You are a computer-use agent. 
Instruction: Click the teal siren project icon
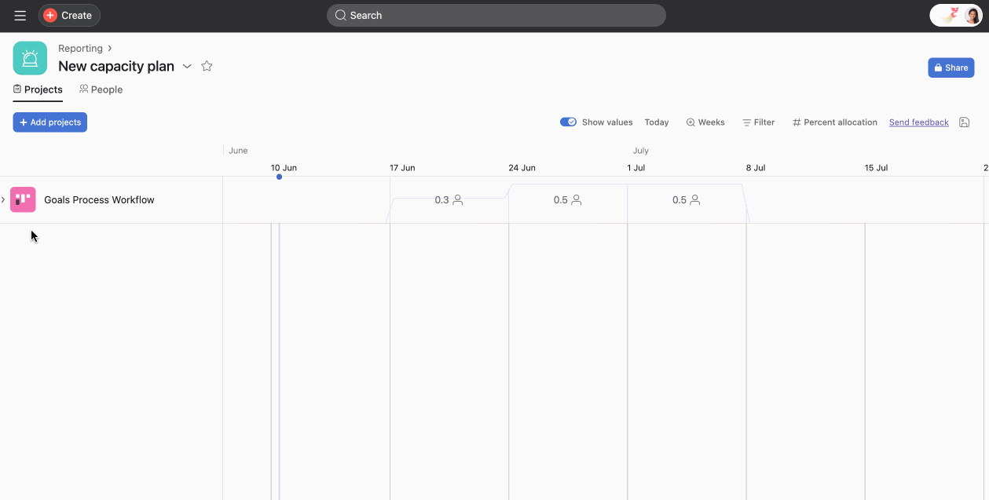(29, 57)
